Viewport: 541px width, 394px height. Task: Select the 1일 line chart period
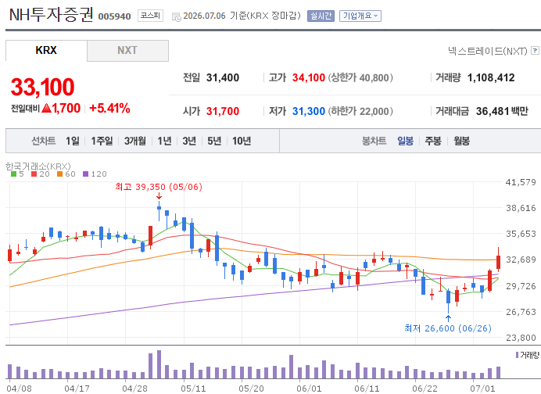73,141
